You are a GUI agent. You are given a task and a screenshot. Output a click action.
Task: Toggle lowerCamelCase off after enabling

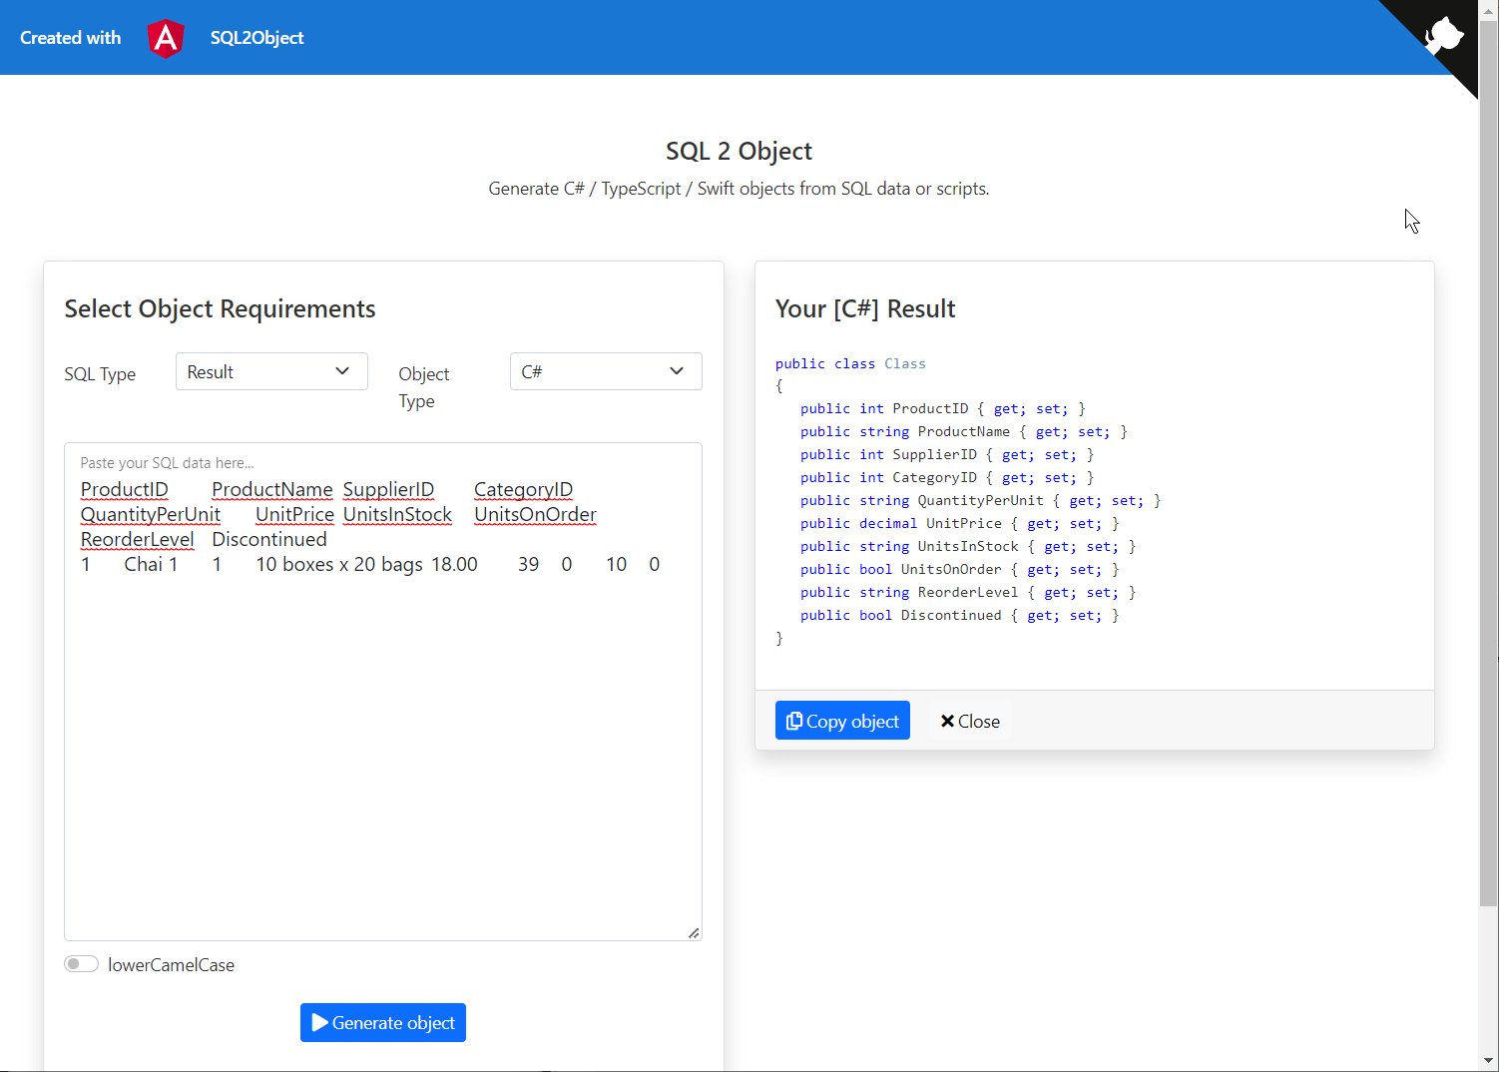click(81, 963)
